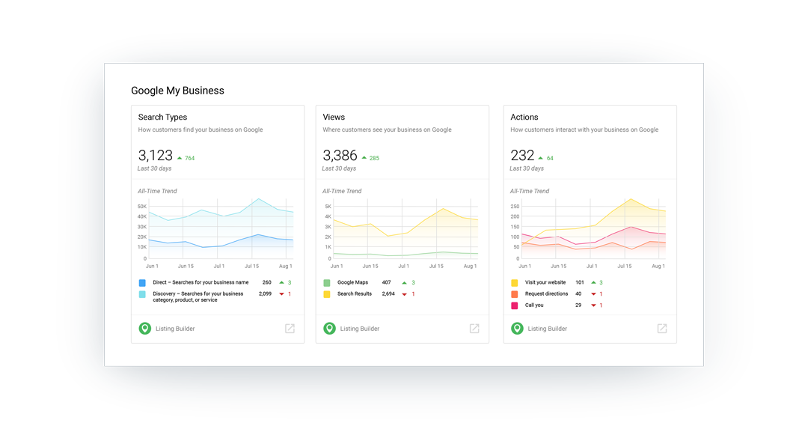Click the Search Types trend chart
The image size is (808, 429).
click(x=221, y=228)
